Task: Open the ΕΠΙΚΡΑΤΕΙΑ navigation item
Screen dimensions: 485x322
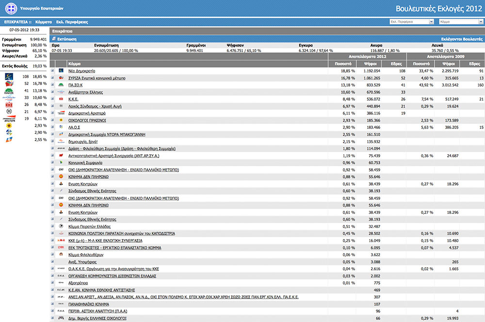Action: 17,22
